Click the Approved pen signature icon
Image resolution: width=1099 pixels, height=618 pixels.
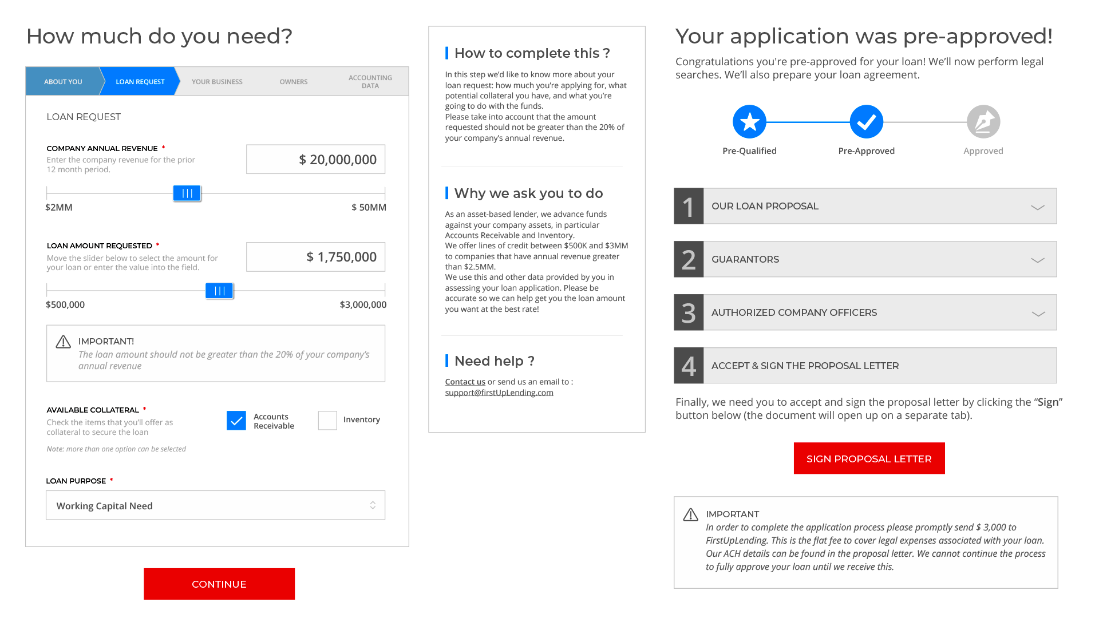(x=983, y=122)
